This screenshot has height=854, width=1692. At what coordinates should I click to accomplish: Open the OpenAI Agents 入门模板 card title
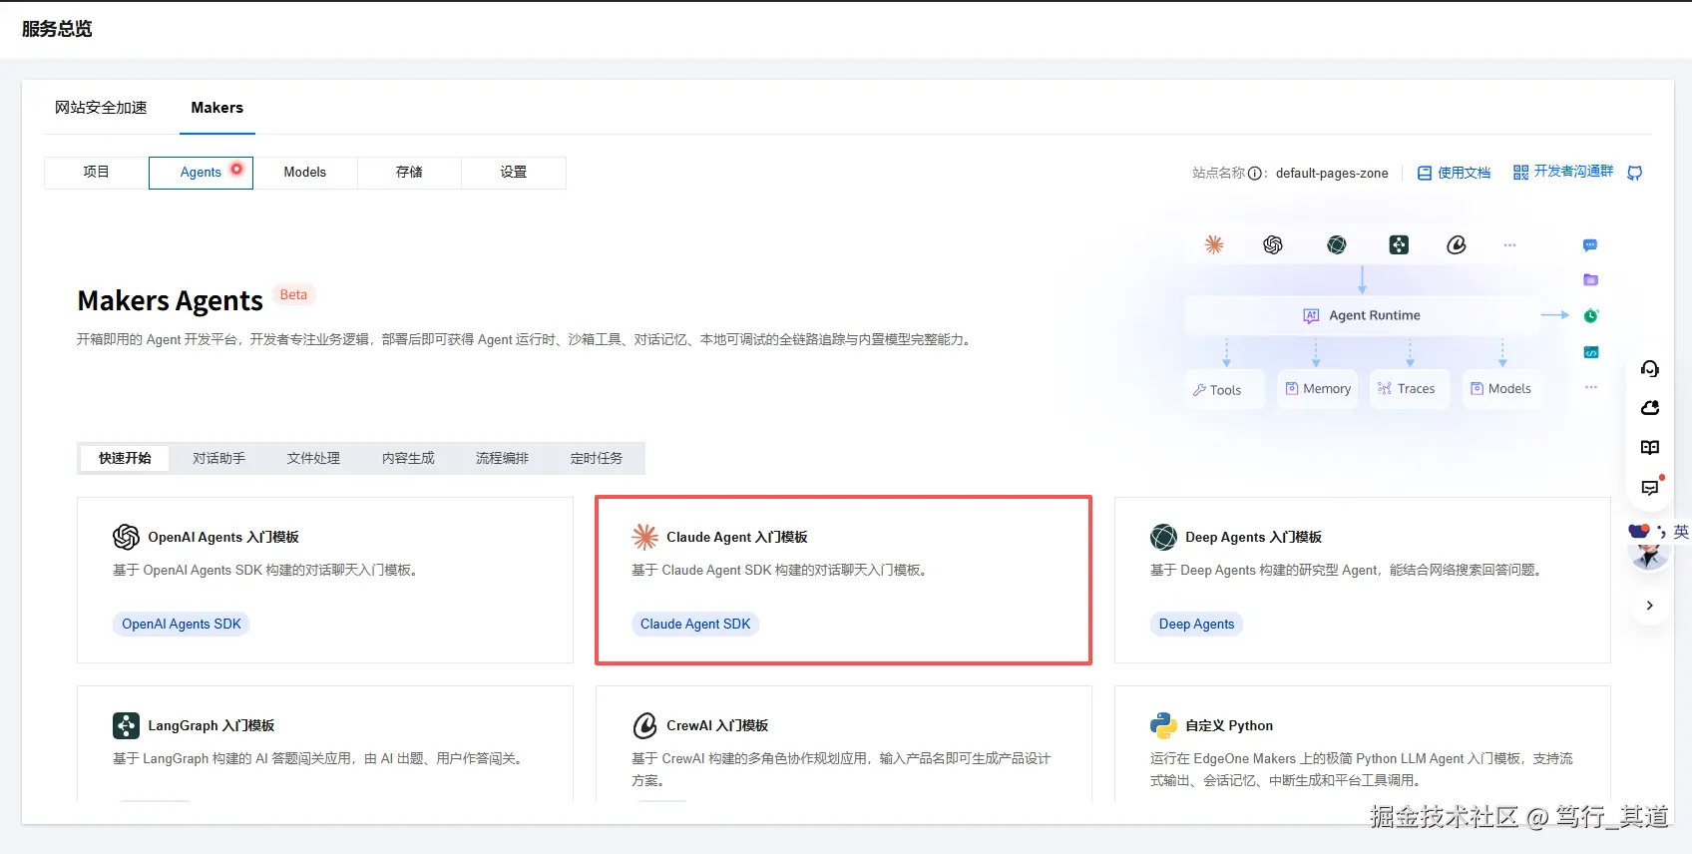coord(223,537)
